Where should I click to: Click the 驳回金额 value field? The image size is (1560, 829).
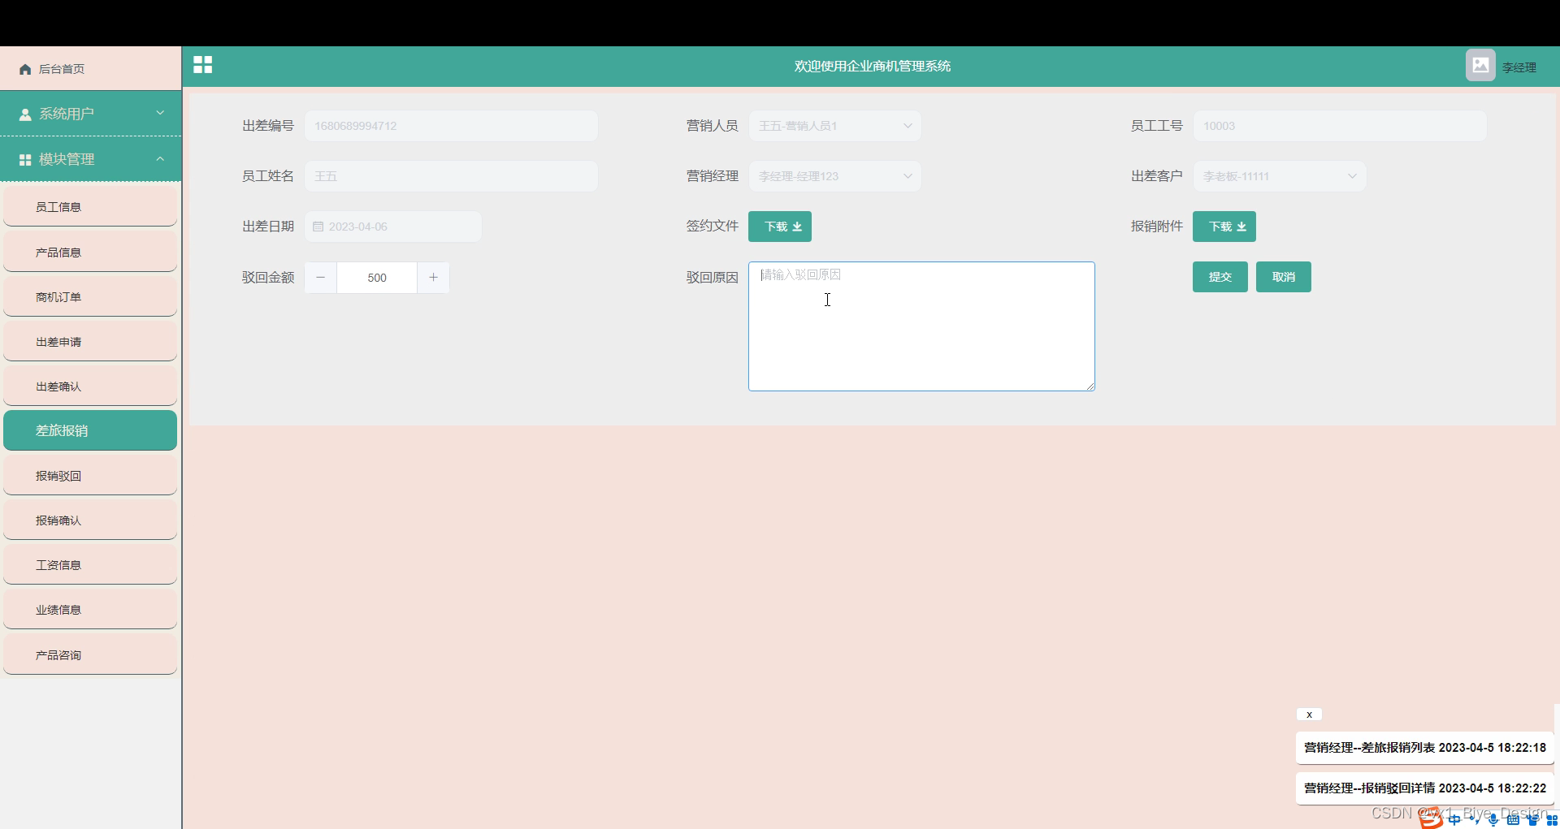(377, 278)
